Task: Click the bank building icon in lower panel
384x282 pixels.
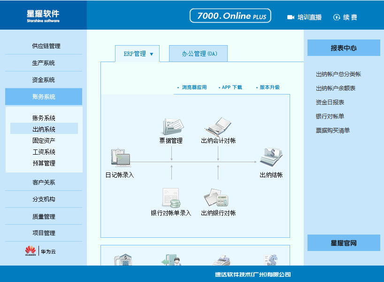Action: point(123,260)
